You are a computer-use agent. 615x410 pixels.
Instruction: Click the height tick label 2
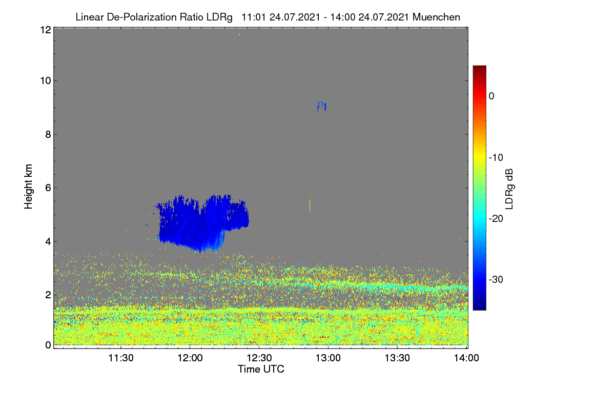pos(48,295)
